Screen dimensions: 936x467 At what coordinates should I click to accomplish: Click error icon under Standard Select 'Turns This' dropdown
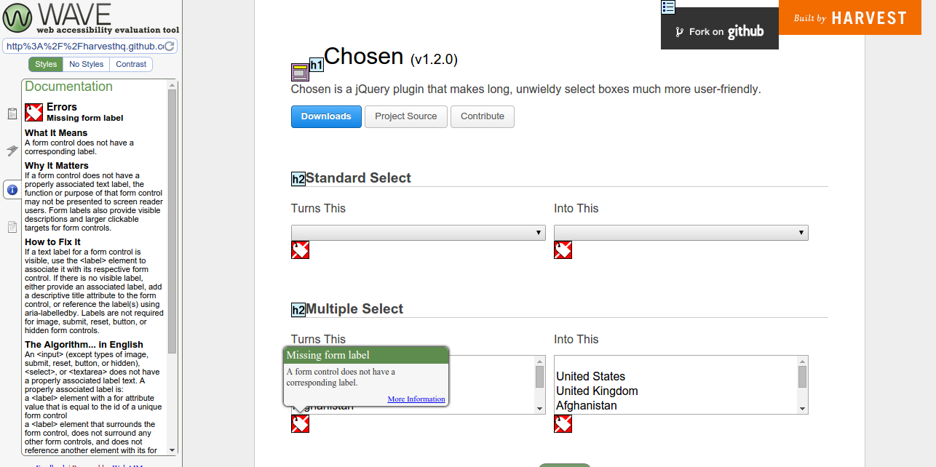pos(300,250)
